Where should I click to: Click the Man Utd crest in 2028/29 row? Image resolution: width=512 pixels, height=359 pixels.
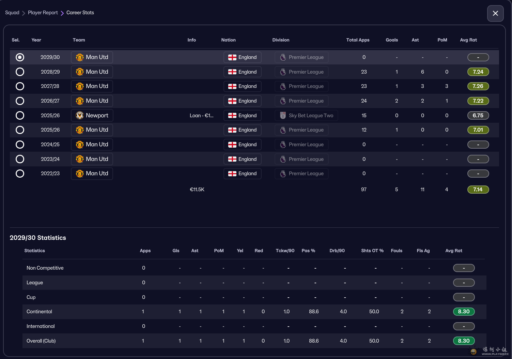(80, 72)
